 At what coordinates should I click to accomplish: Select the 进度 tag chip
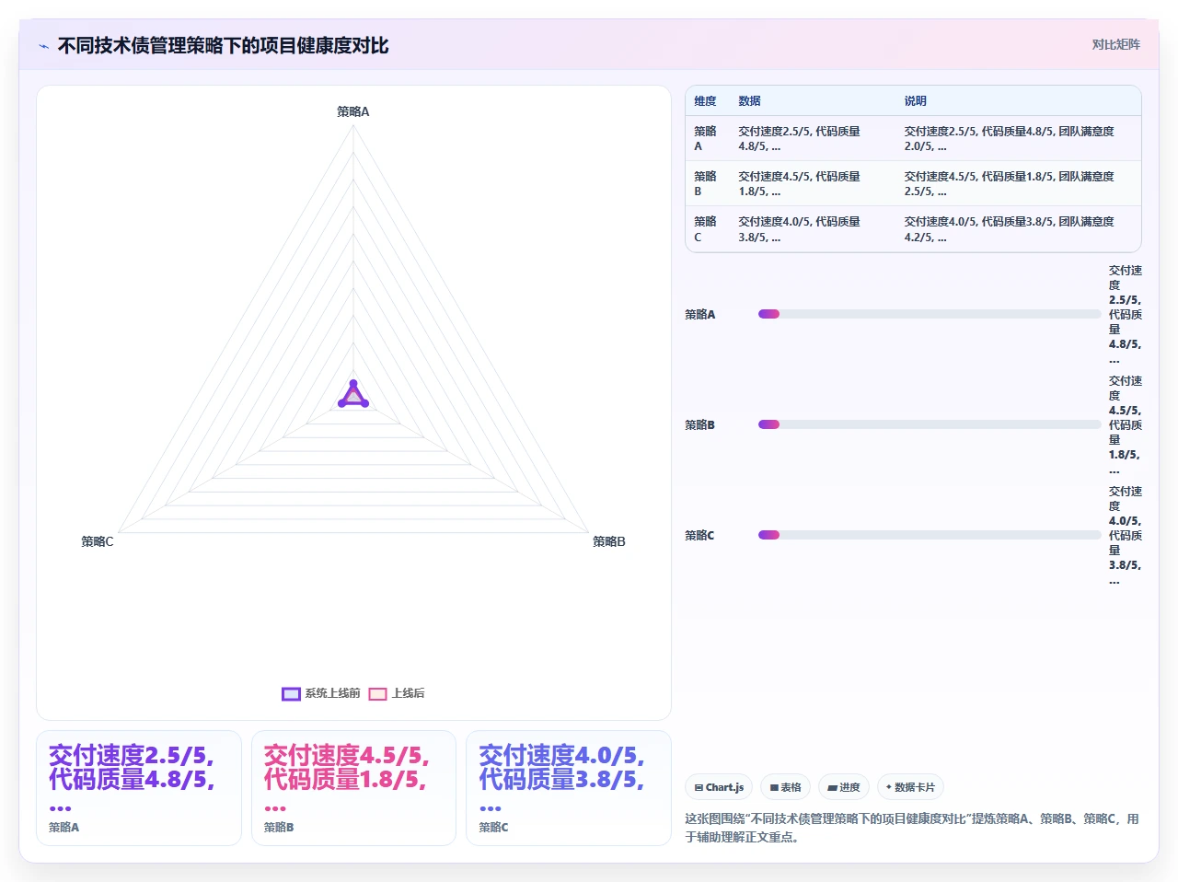click(843, 787)
